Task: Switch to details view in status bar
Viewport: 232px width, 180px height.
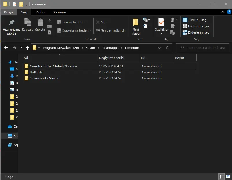Action: (x=221, y=177)
